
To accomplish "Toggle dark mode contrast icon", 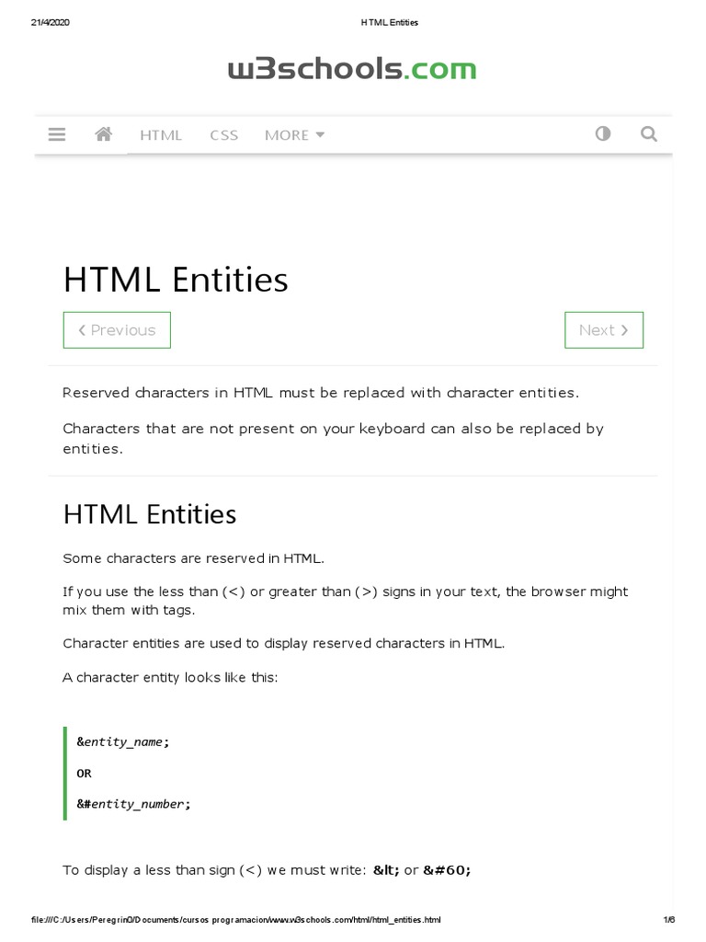I will coord(603,134).
